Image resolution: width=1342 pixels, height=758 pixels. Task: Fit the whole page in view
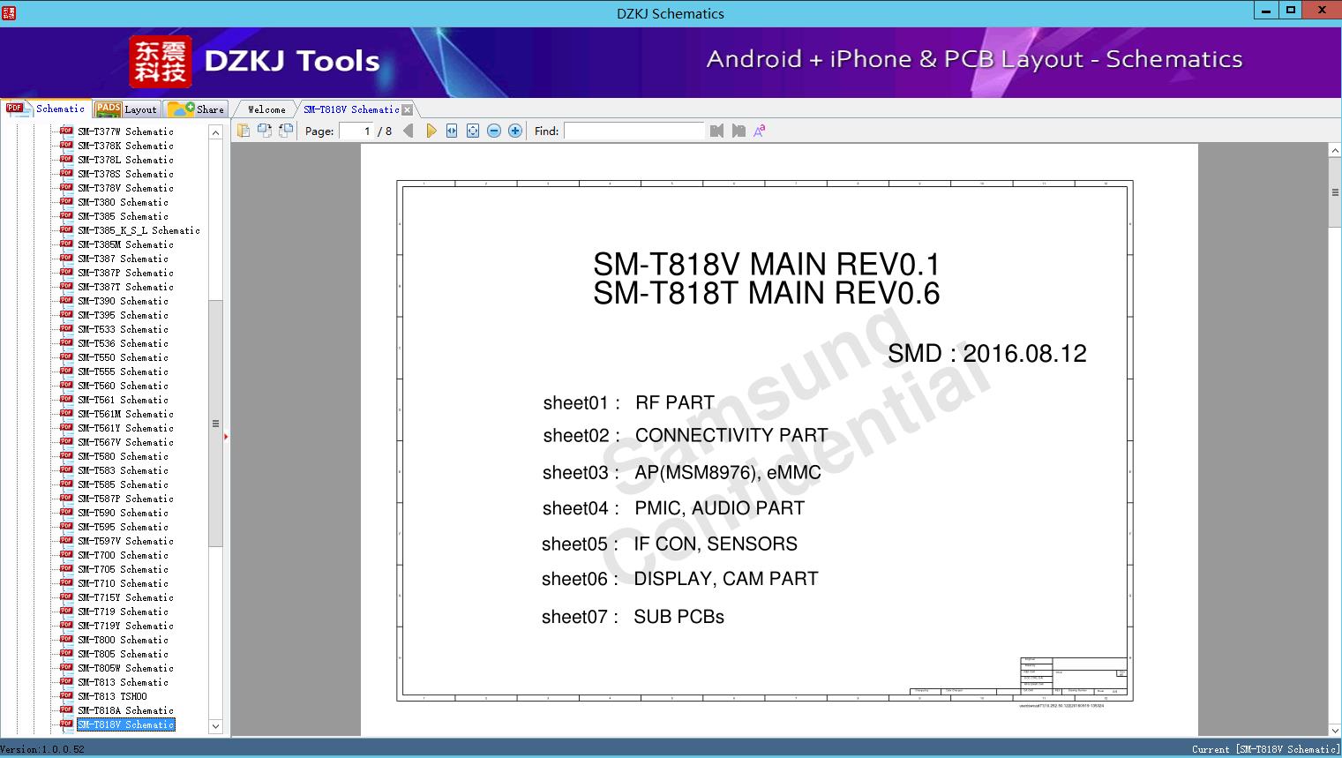coord(473,131)
